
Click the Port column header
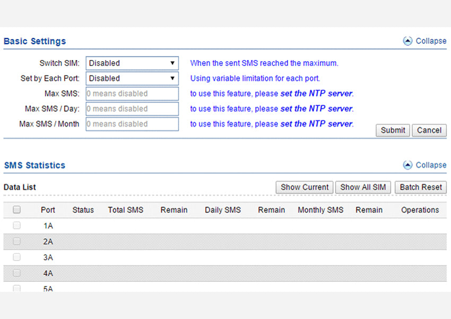(48, 210)
